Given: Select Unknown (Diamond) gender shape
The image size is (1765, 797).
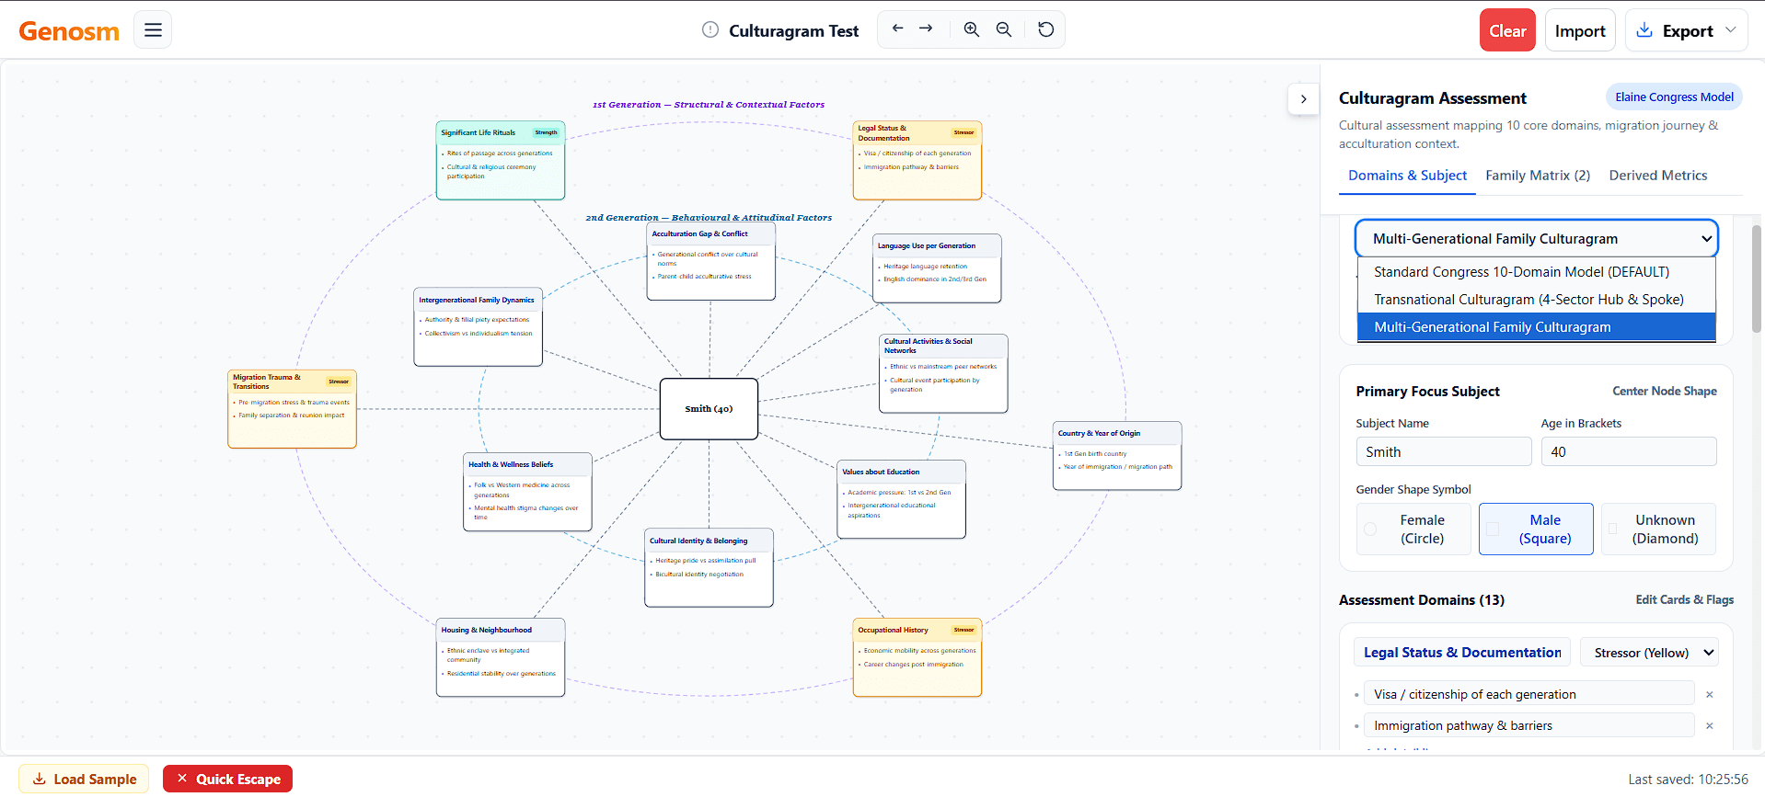Looking at the screenshot, I should (1658, 529).
